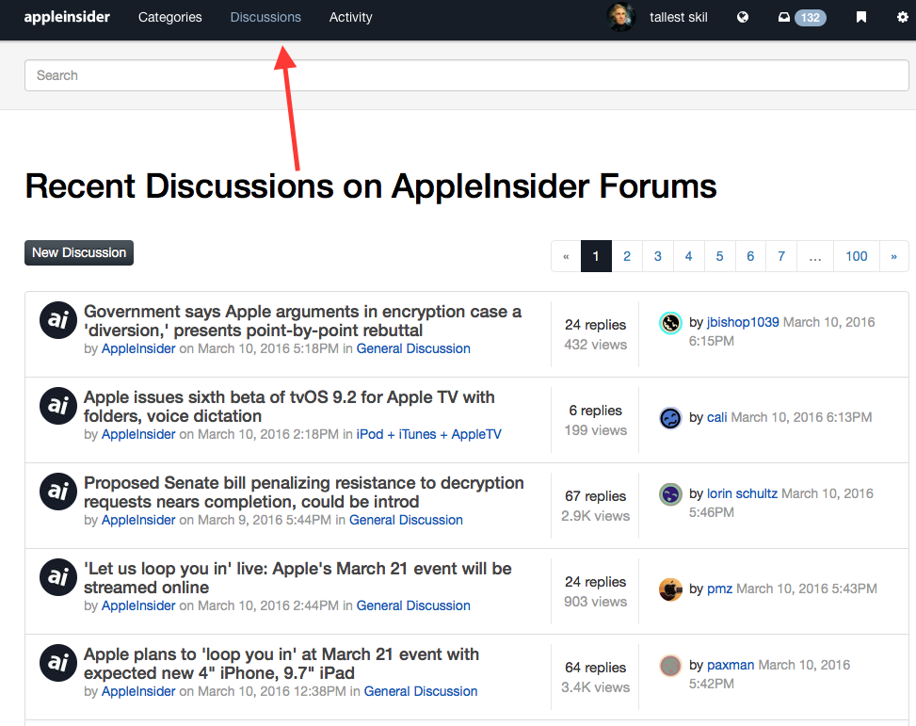Open General Discussion link under streamed online thread

(413, 605)
